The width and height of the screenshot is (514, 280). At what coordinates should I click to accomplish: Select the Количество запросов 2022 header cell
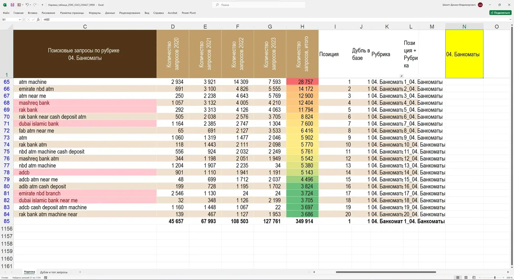tap(237, 54)
